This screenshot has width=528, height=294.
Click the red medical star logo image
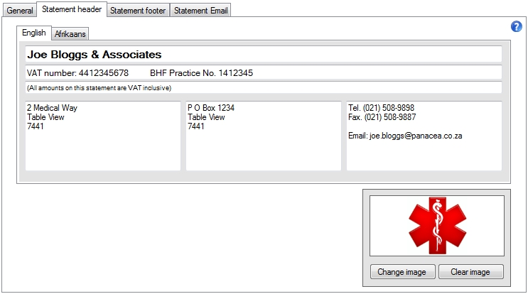[x=436, y=227]
